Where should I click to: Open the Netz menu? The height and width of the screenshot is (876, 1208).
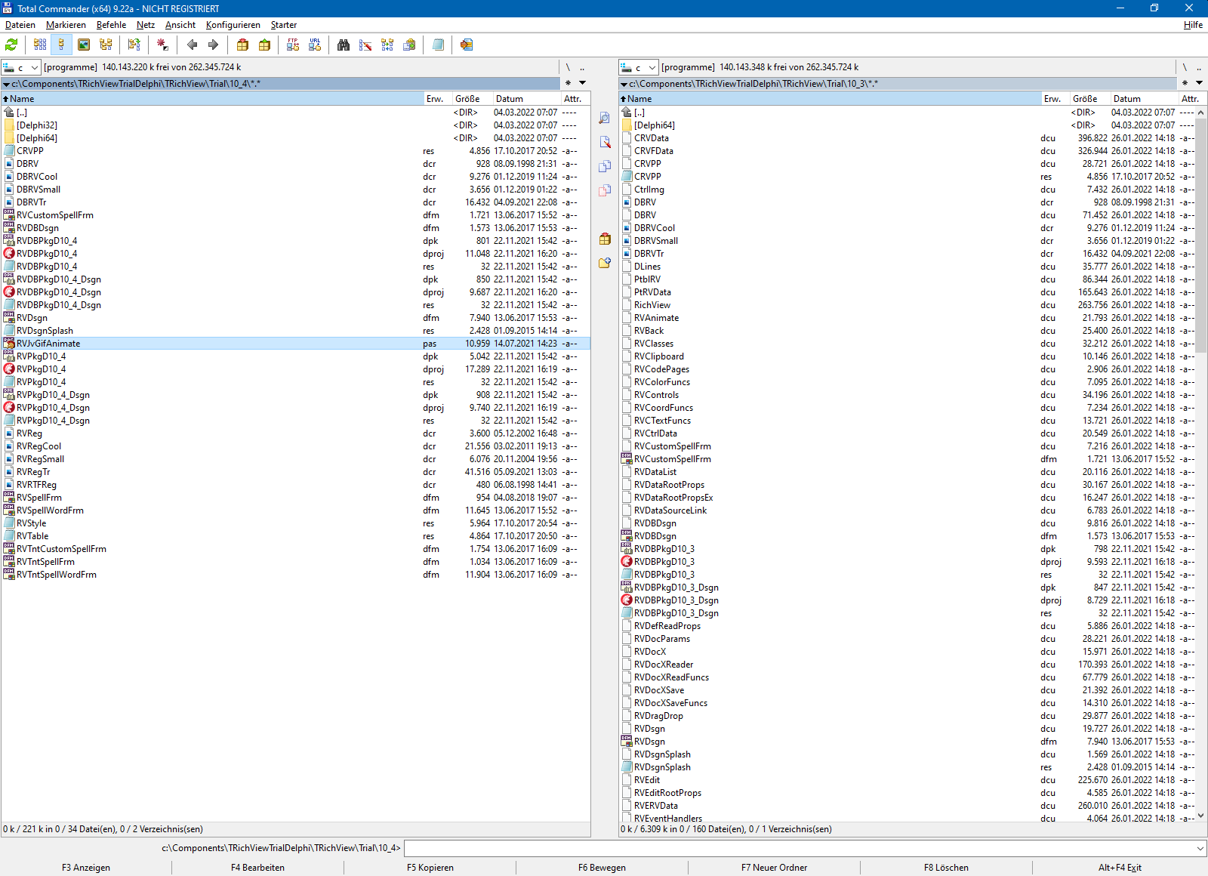tap(146, 25)
